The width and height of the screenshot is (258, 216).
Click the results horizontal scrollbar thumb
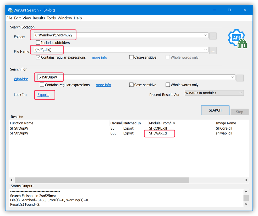102,180
